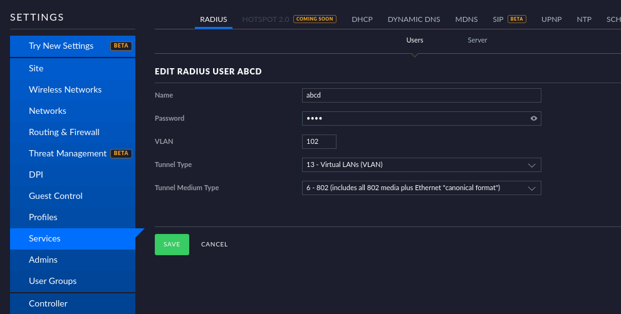Open Controller settings

coord(73,304)
